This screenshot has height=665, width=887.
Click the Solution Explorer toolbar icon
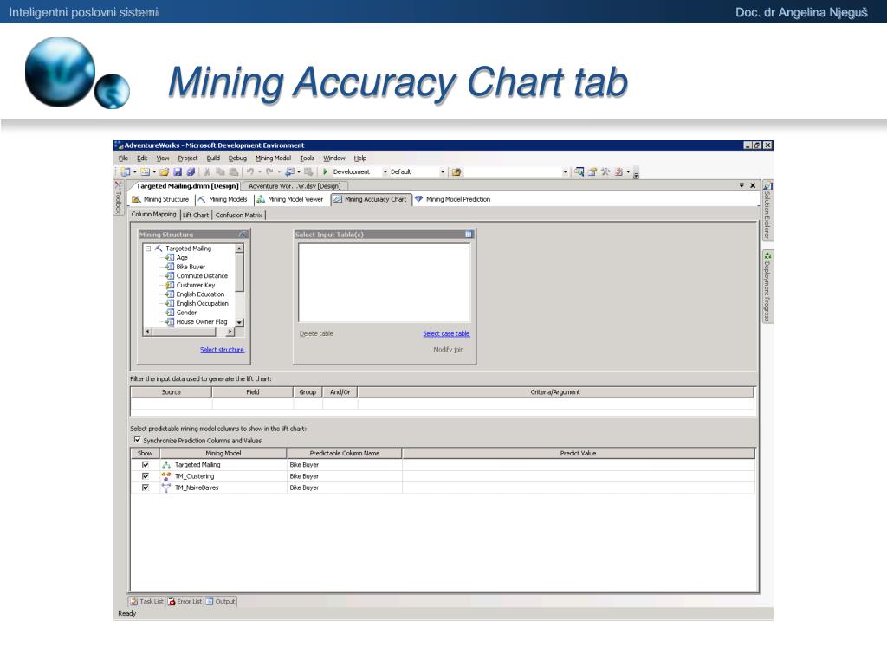point(579,172)
